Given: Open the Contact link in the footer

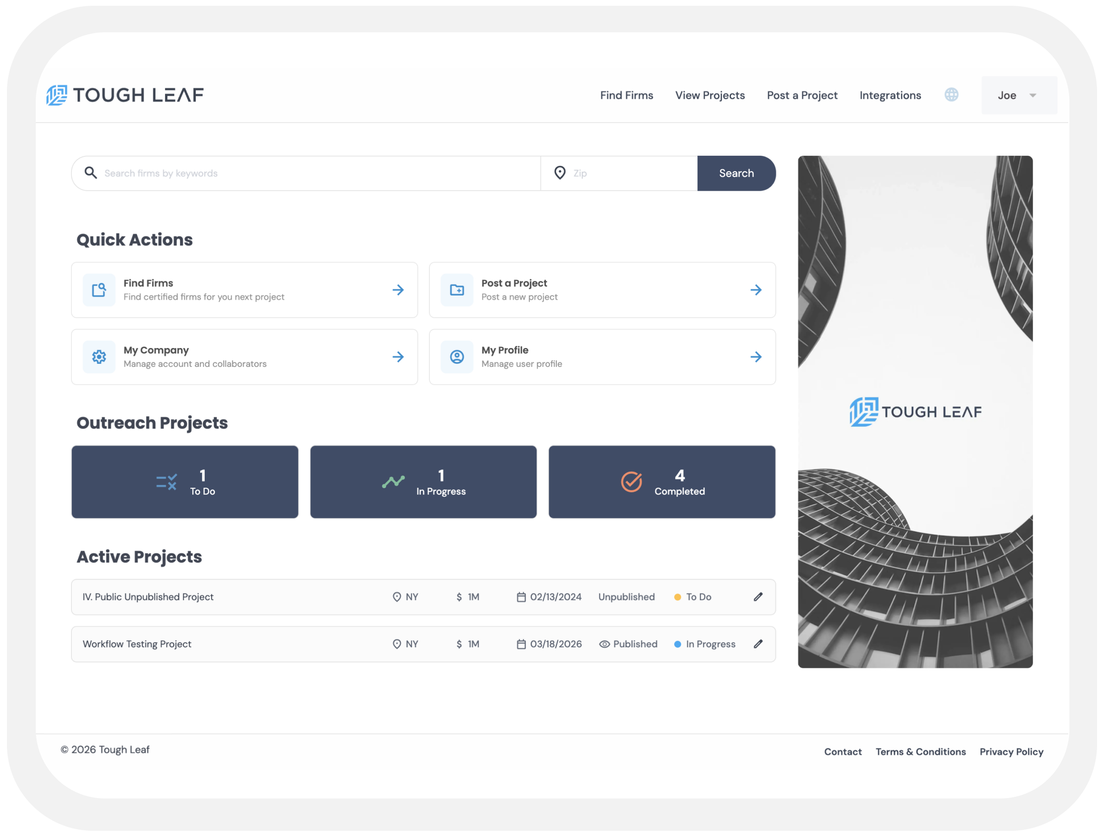Looking at the screenshot, I should tap(843, 752).
